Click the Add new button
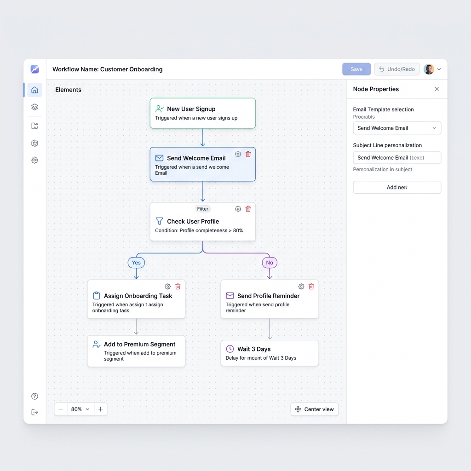Screen dimensions: 471x471 coord(397,187)
